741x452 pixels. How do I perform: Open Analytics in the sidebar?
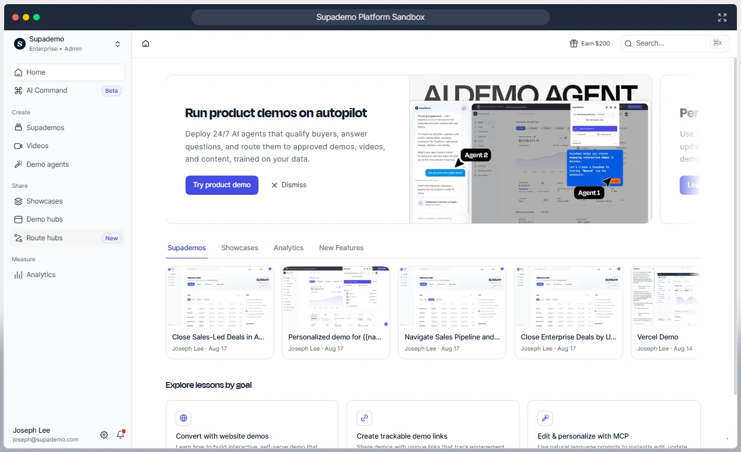point(68,275)
